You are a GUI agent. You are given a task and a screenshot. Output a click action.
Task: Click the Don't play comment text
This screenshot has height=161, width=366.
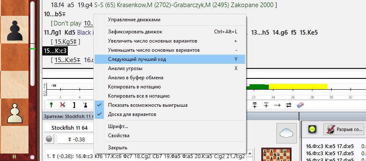point(67,23)
